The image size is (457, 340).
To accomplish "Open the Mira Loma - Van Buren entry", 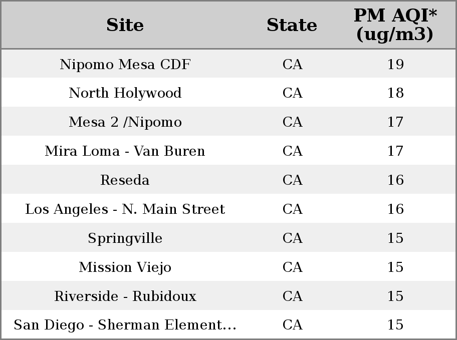I will (125, 151).
